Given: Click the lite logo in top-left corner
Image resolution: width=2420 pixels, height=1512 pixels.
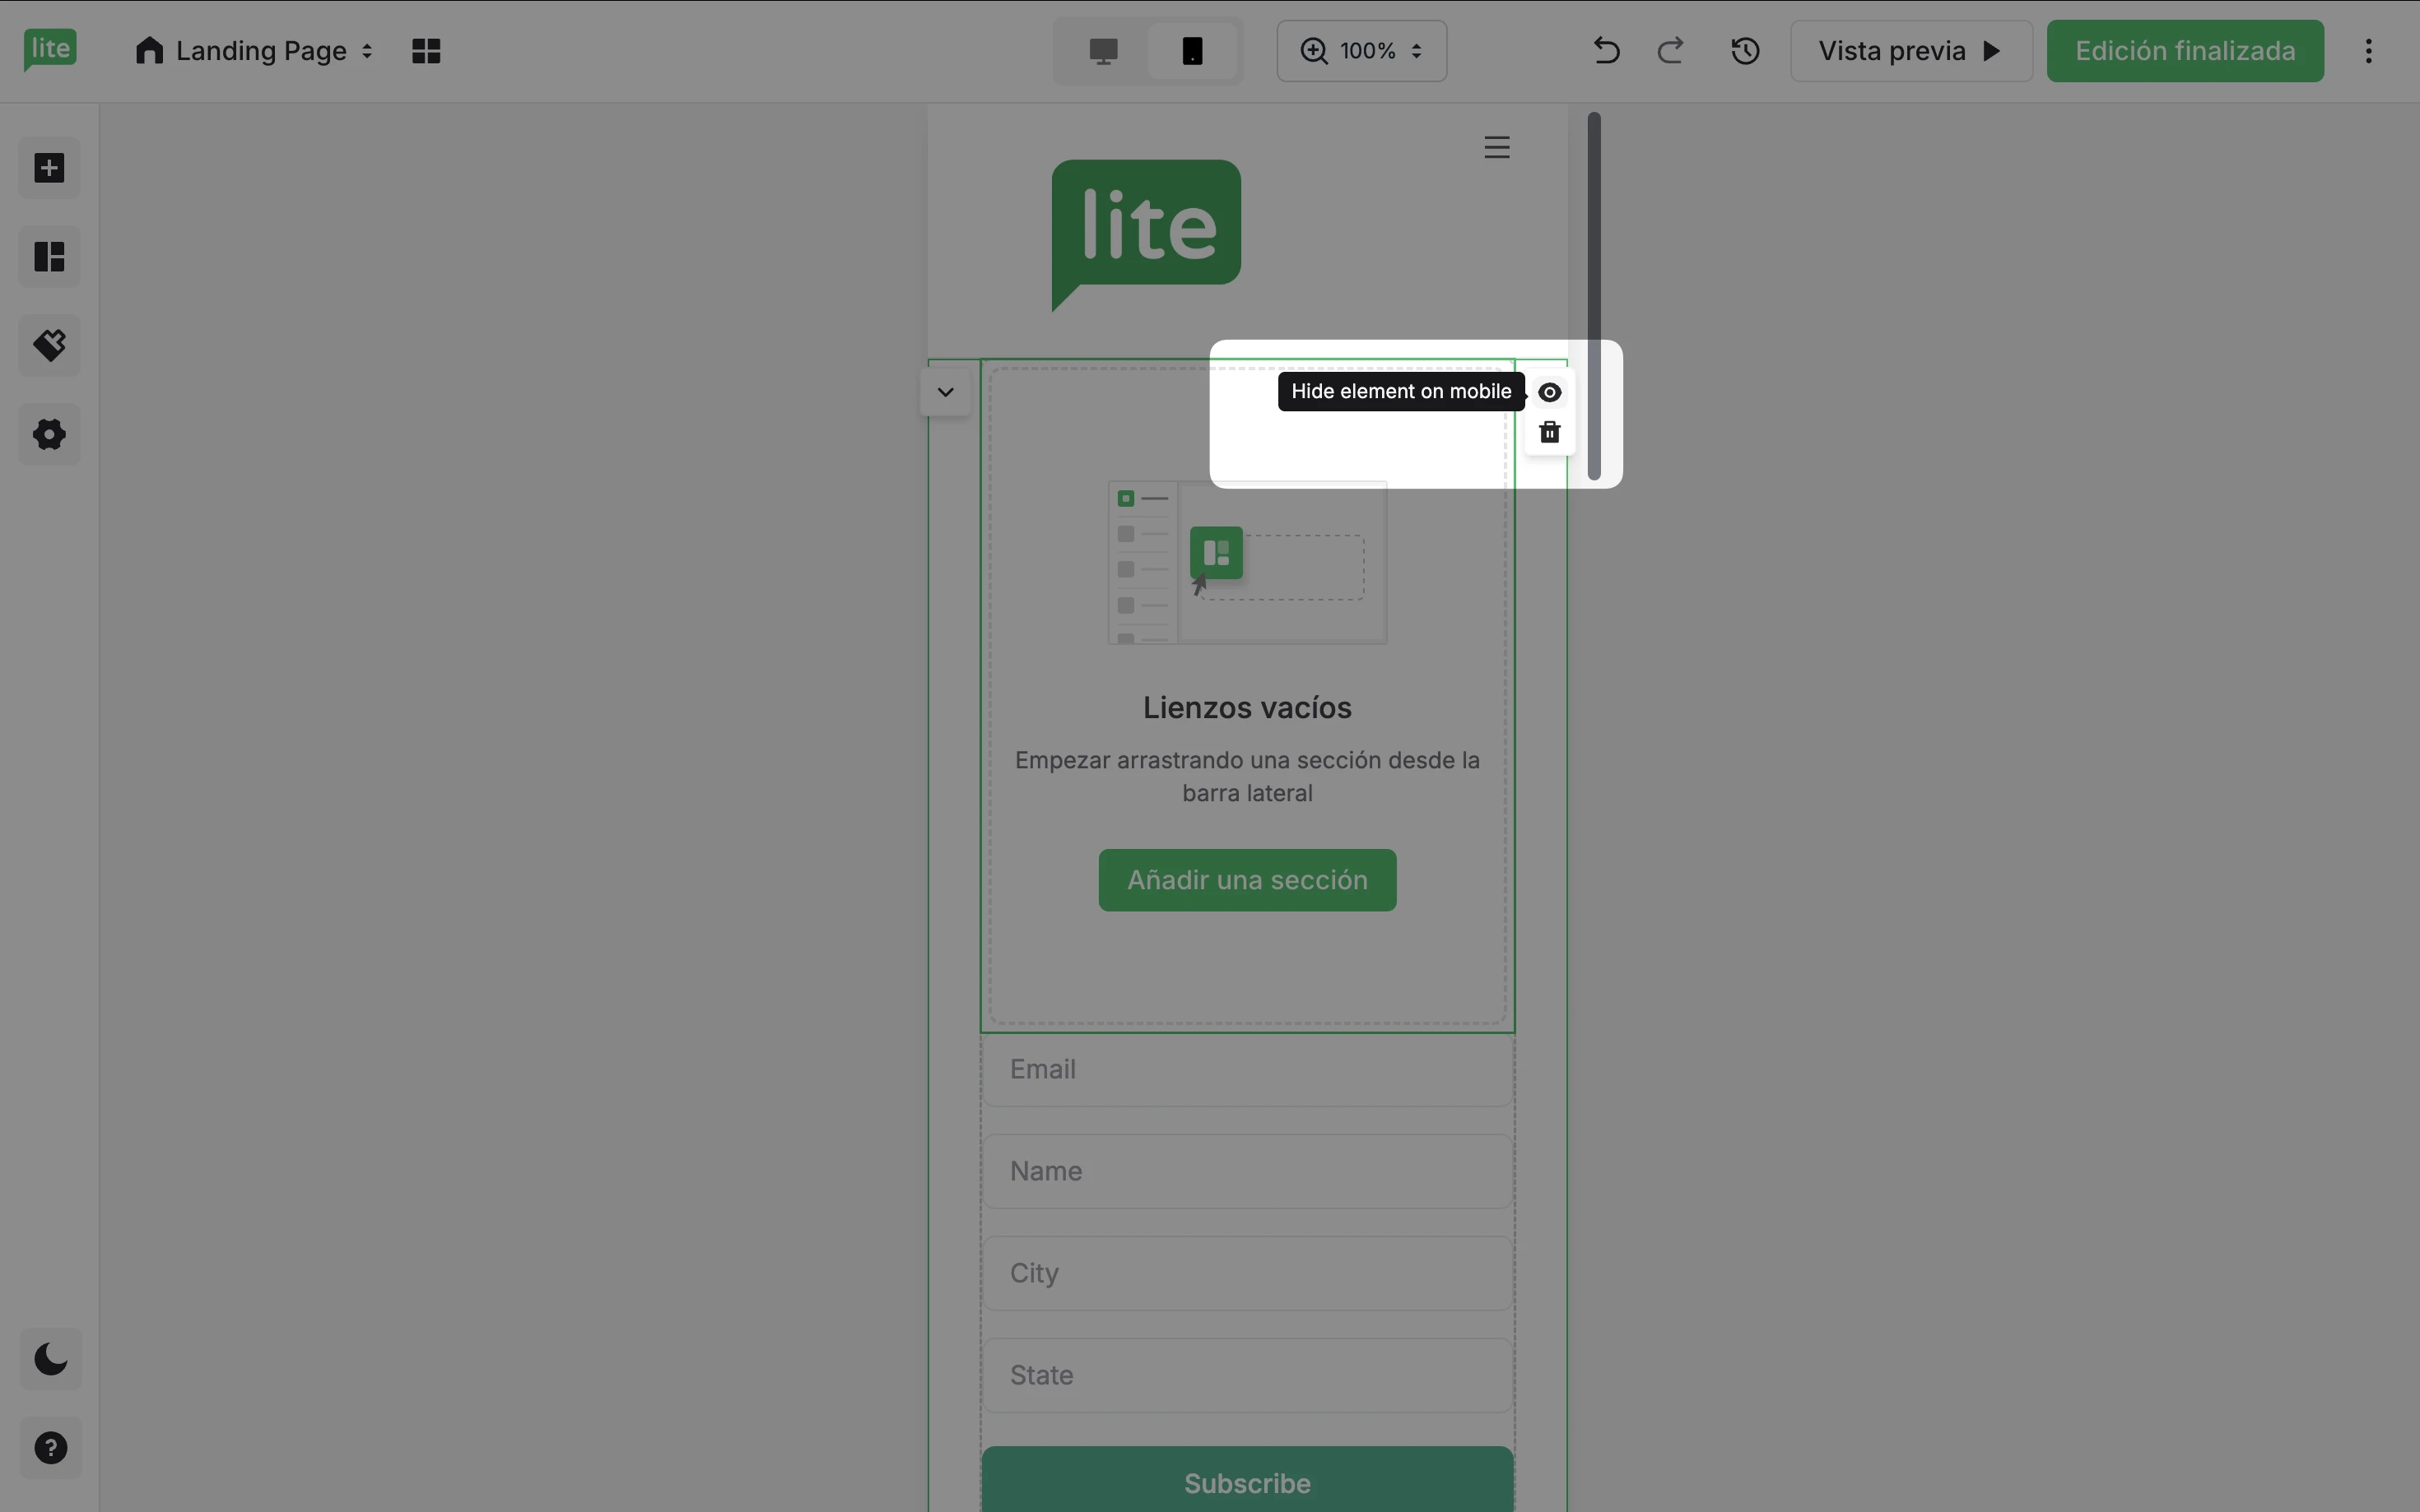Looking at the screenshot, I should click(x=50, y=50).
